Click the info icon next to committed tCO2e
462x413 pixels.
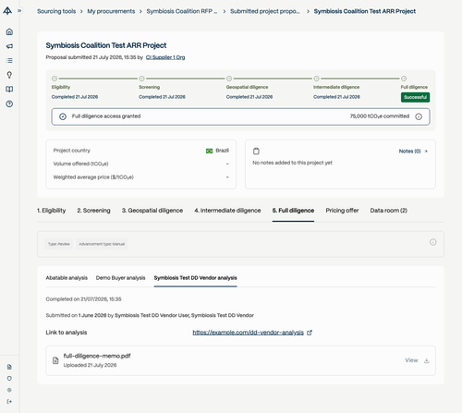point(419,116)
